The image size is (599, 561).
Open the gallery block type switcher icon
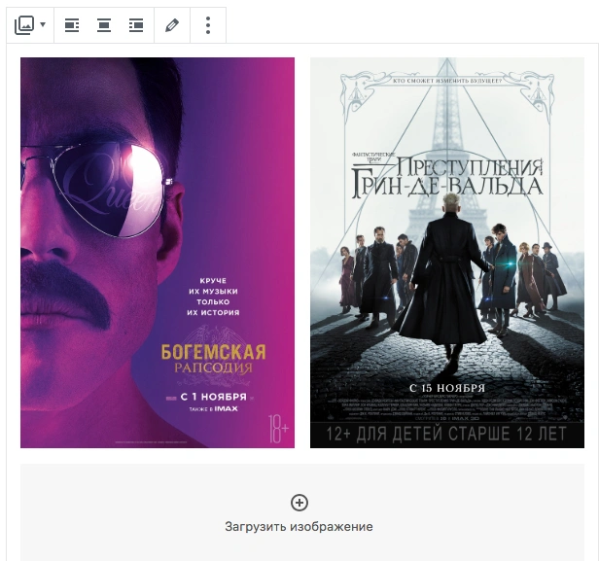point(24,25)
